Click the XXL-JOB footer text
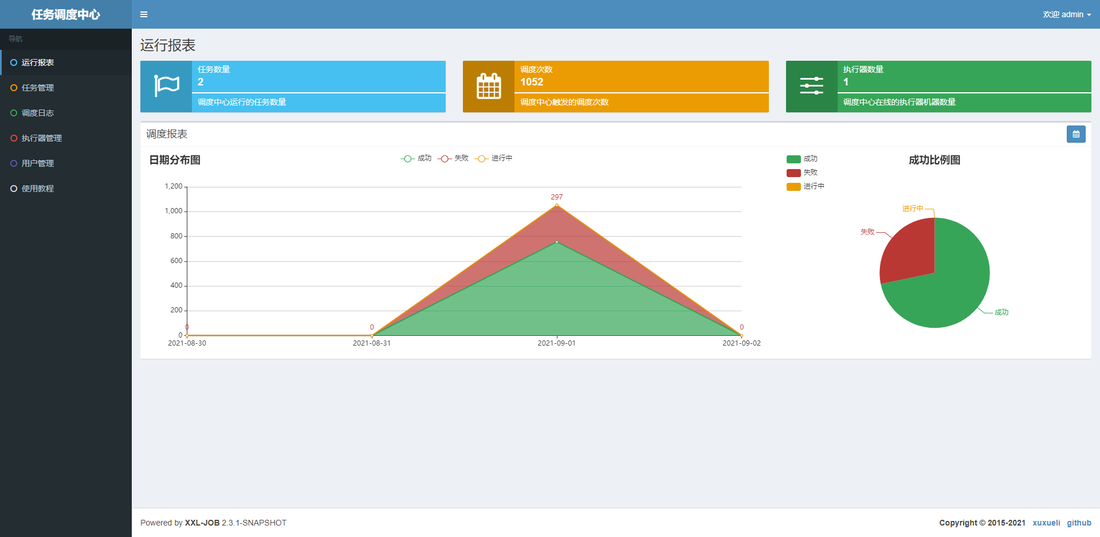Viewport: 1100px width, 537px height. tap(202, 523)
